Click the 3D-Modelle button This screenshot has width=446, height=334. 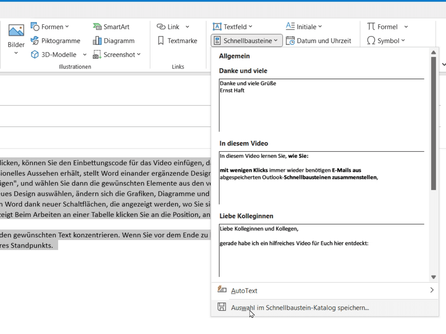coord(54,55)
